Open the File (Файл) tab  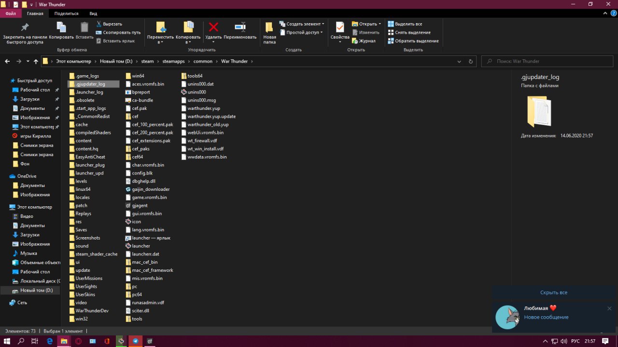11,13
